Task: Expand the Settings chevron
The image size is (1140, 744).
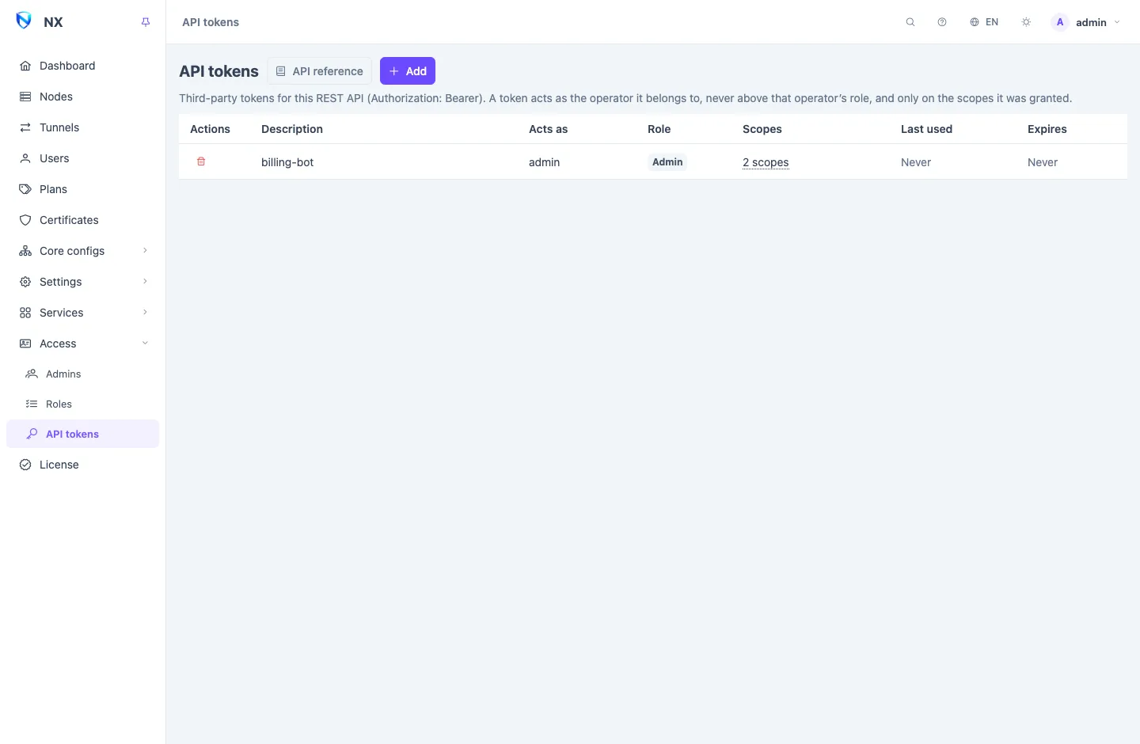Action: pos(145,282)
